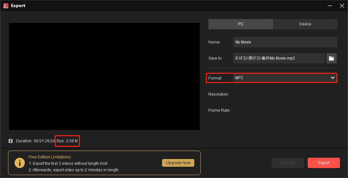348x178 pixels.
Task: Switch to the Device tab
Action: 305,24
